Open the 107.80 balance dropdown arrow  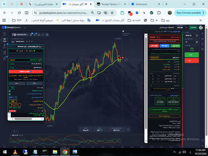(x=186, y=27)
